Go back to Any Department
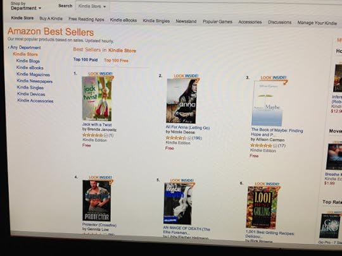This screenshot has height=256, width=342. click(x=25, y=47)
